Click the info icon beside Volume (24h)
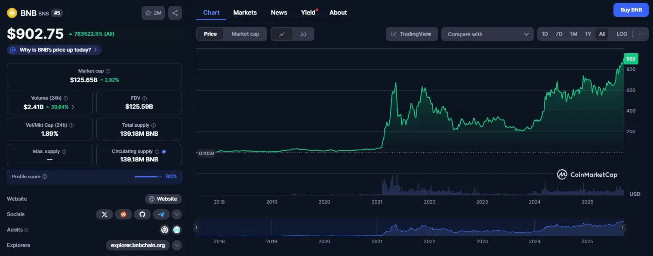 (65, 98)
